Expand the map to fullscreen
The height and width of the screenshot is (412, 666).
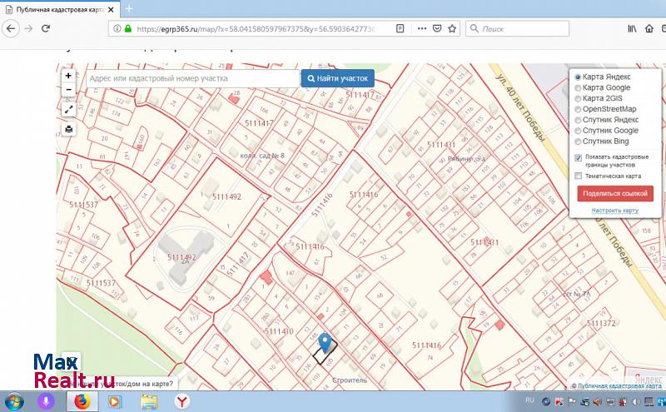[x=69, y=109]
